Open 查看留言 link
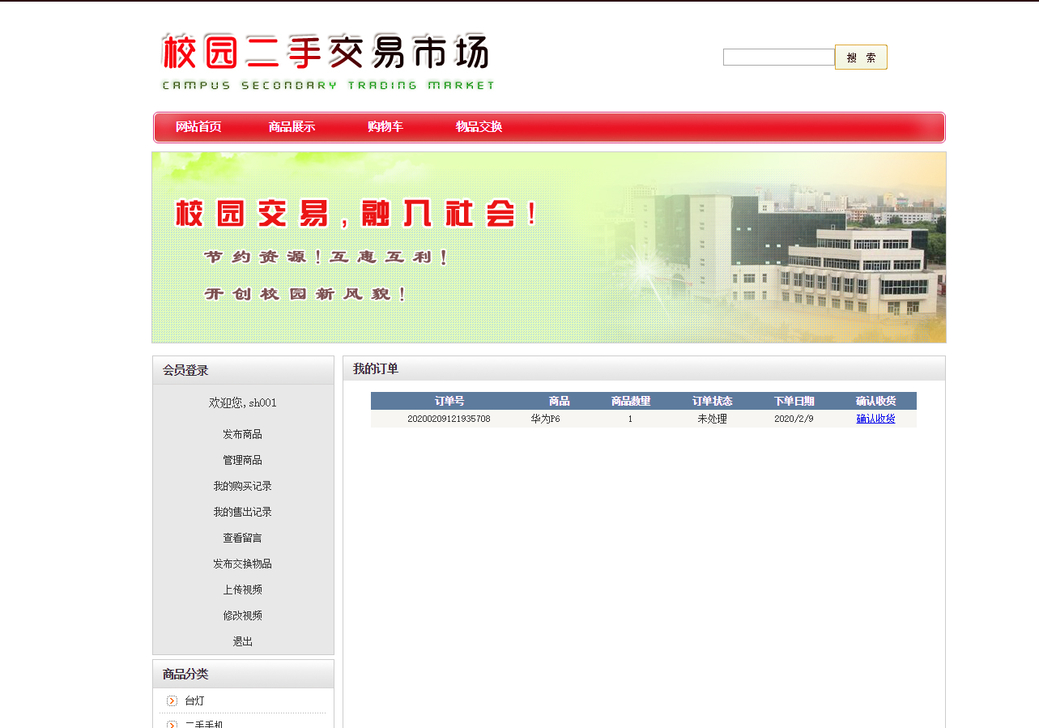This screenshot has width=1039, height=728. pos(243,538)
